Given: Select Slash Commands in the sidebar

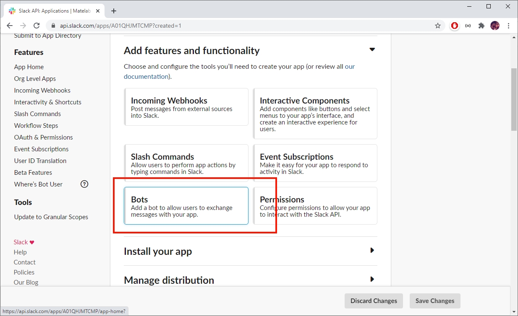Looking at the screenshot, I should (x=37, y=114).
